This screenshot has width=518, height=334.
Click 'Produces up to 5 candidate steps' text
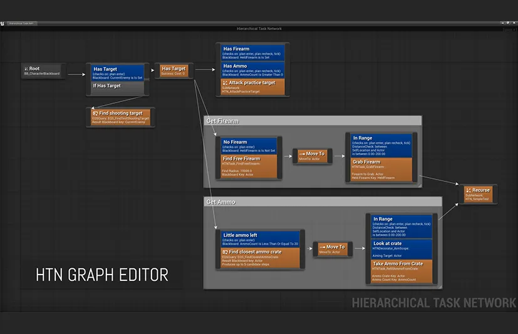(x=246, y=265)
